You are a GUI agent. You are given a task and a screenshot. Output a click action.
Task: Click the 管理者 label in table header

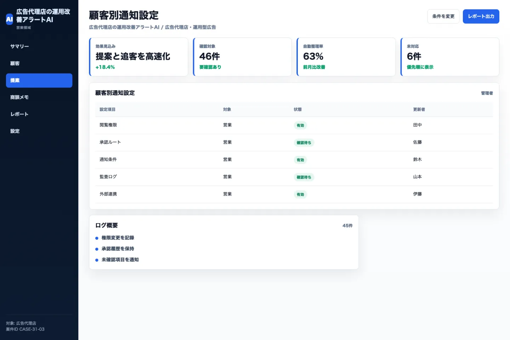tap(487, 93)
